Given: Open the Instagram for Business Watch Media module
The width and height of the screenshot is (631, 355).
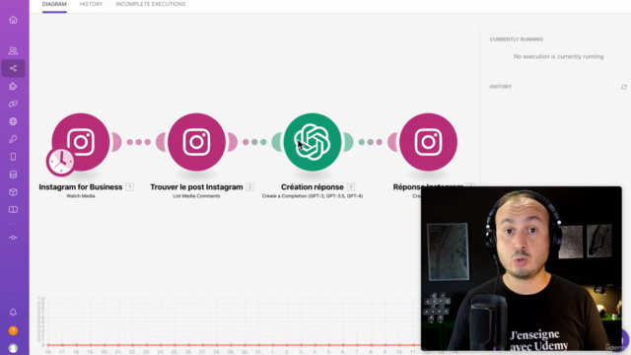Looking at the screenshot, I should (x=81, y=142).
